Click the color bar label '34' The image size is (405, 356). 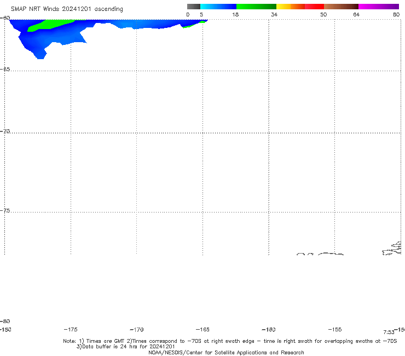coord(274,14)
